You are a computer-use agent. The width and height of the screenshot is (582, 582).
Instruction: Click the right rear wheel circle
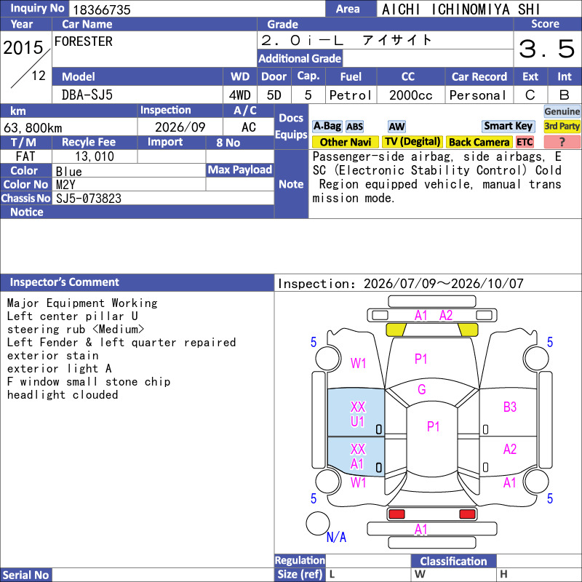(x=536, y=481)
